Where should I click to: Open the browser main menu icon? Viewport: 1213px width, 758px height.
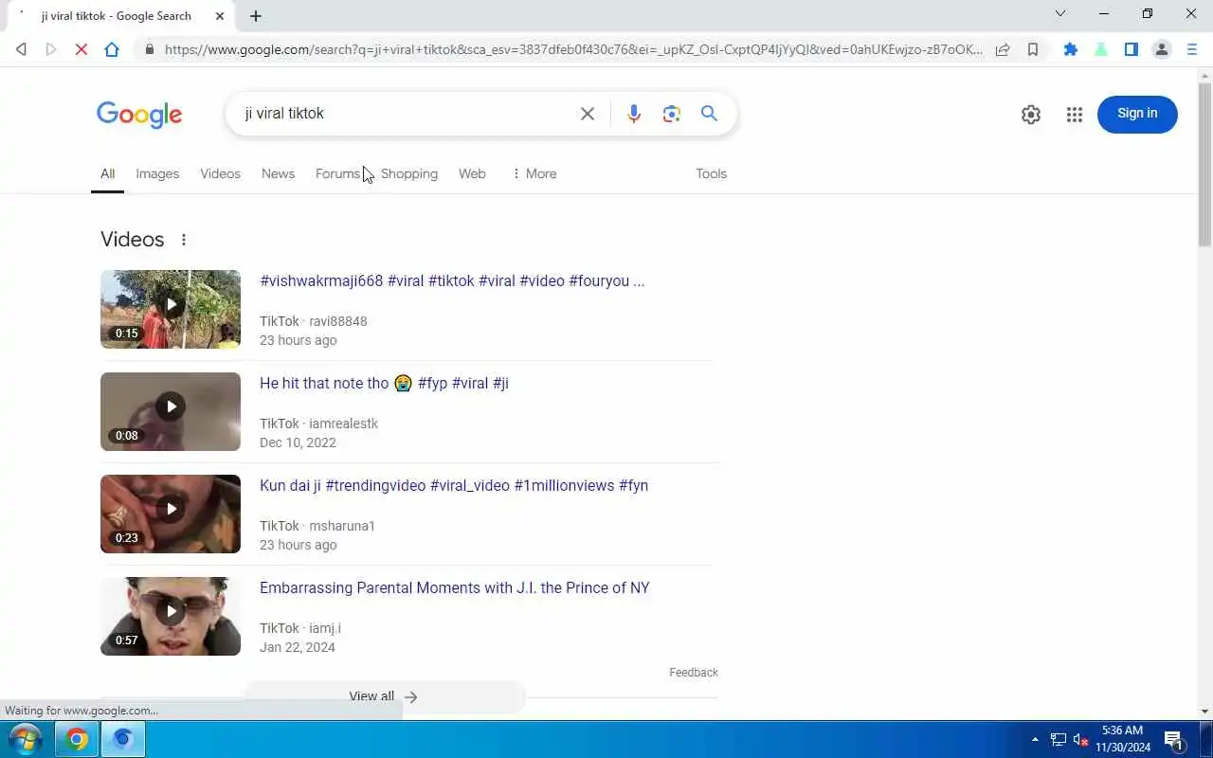click(1192, 49)
